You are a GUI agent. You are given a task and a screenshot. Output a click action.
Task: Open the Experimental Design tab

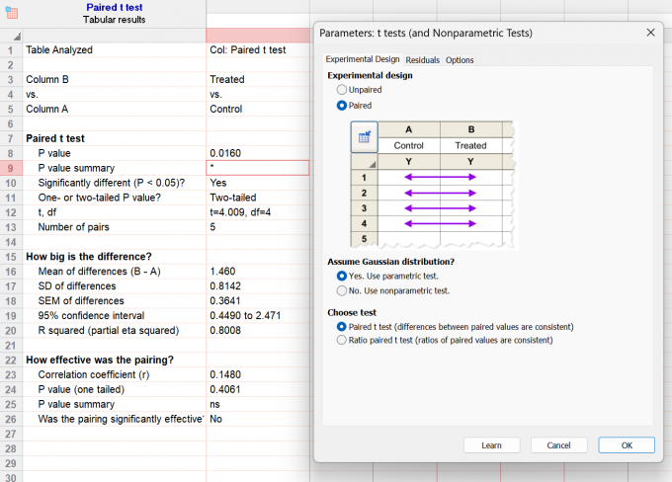pyautogui.click(x=363, y=59)
